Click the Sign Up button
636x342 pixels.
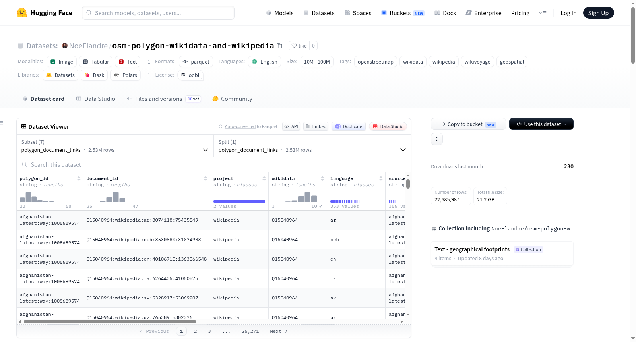click(x=598, y=13)
